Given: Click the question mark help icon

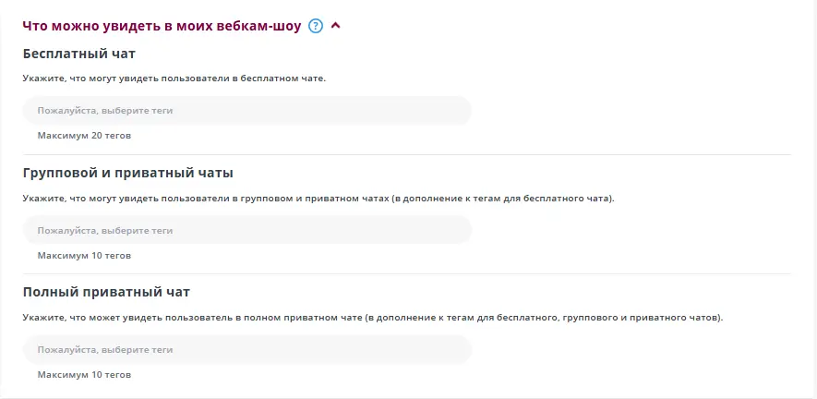Looking at the screenshot, I should point(316,27).
